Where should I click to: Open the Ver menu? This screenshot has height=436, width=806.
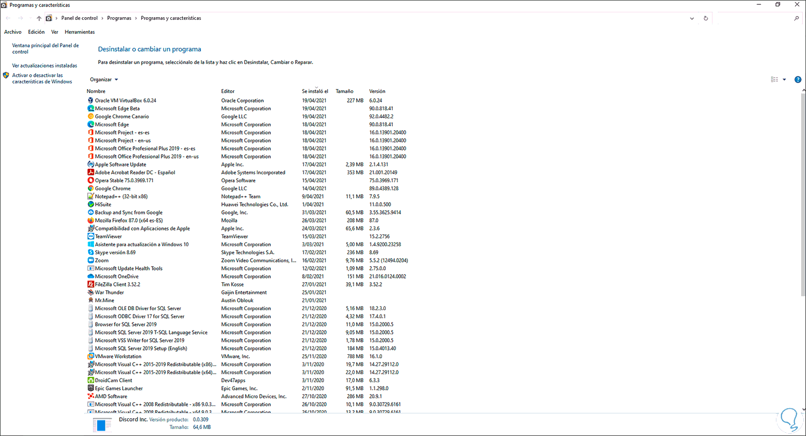[55, 32]
